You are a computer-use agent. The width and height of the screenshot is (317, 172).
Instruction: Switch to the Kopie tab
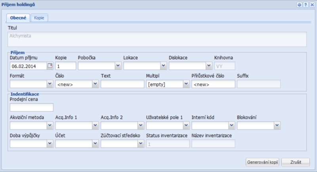point(39,18)
